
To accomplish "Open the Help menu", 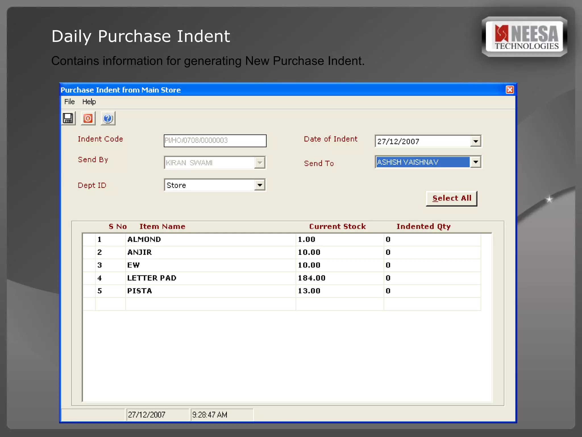I will click(x=89, y=102).
